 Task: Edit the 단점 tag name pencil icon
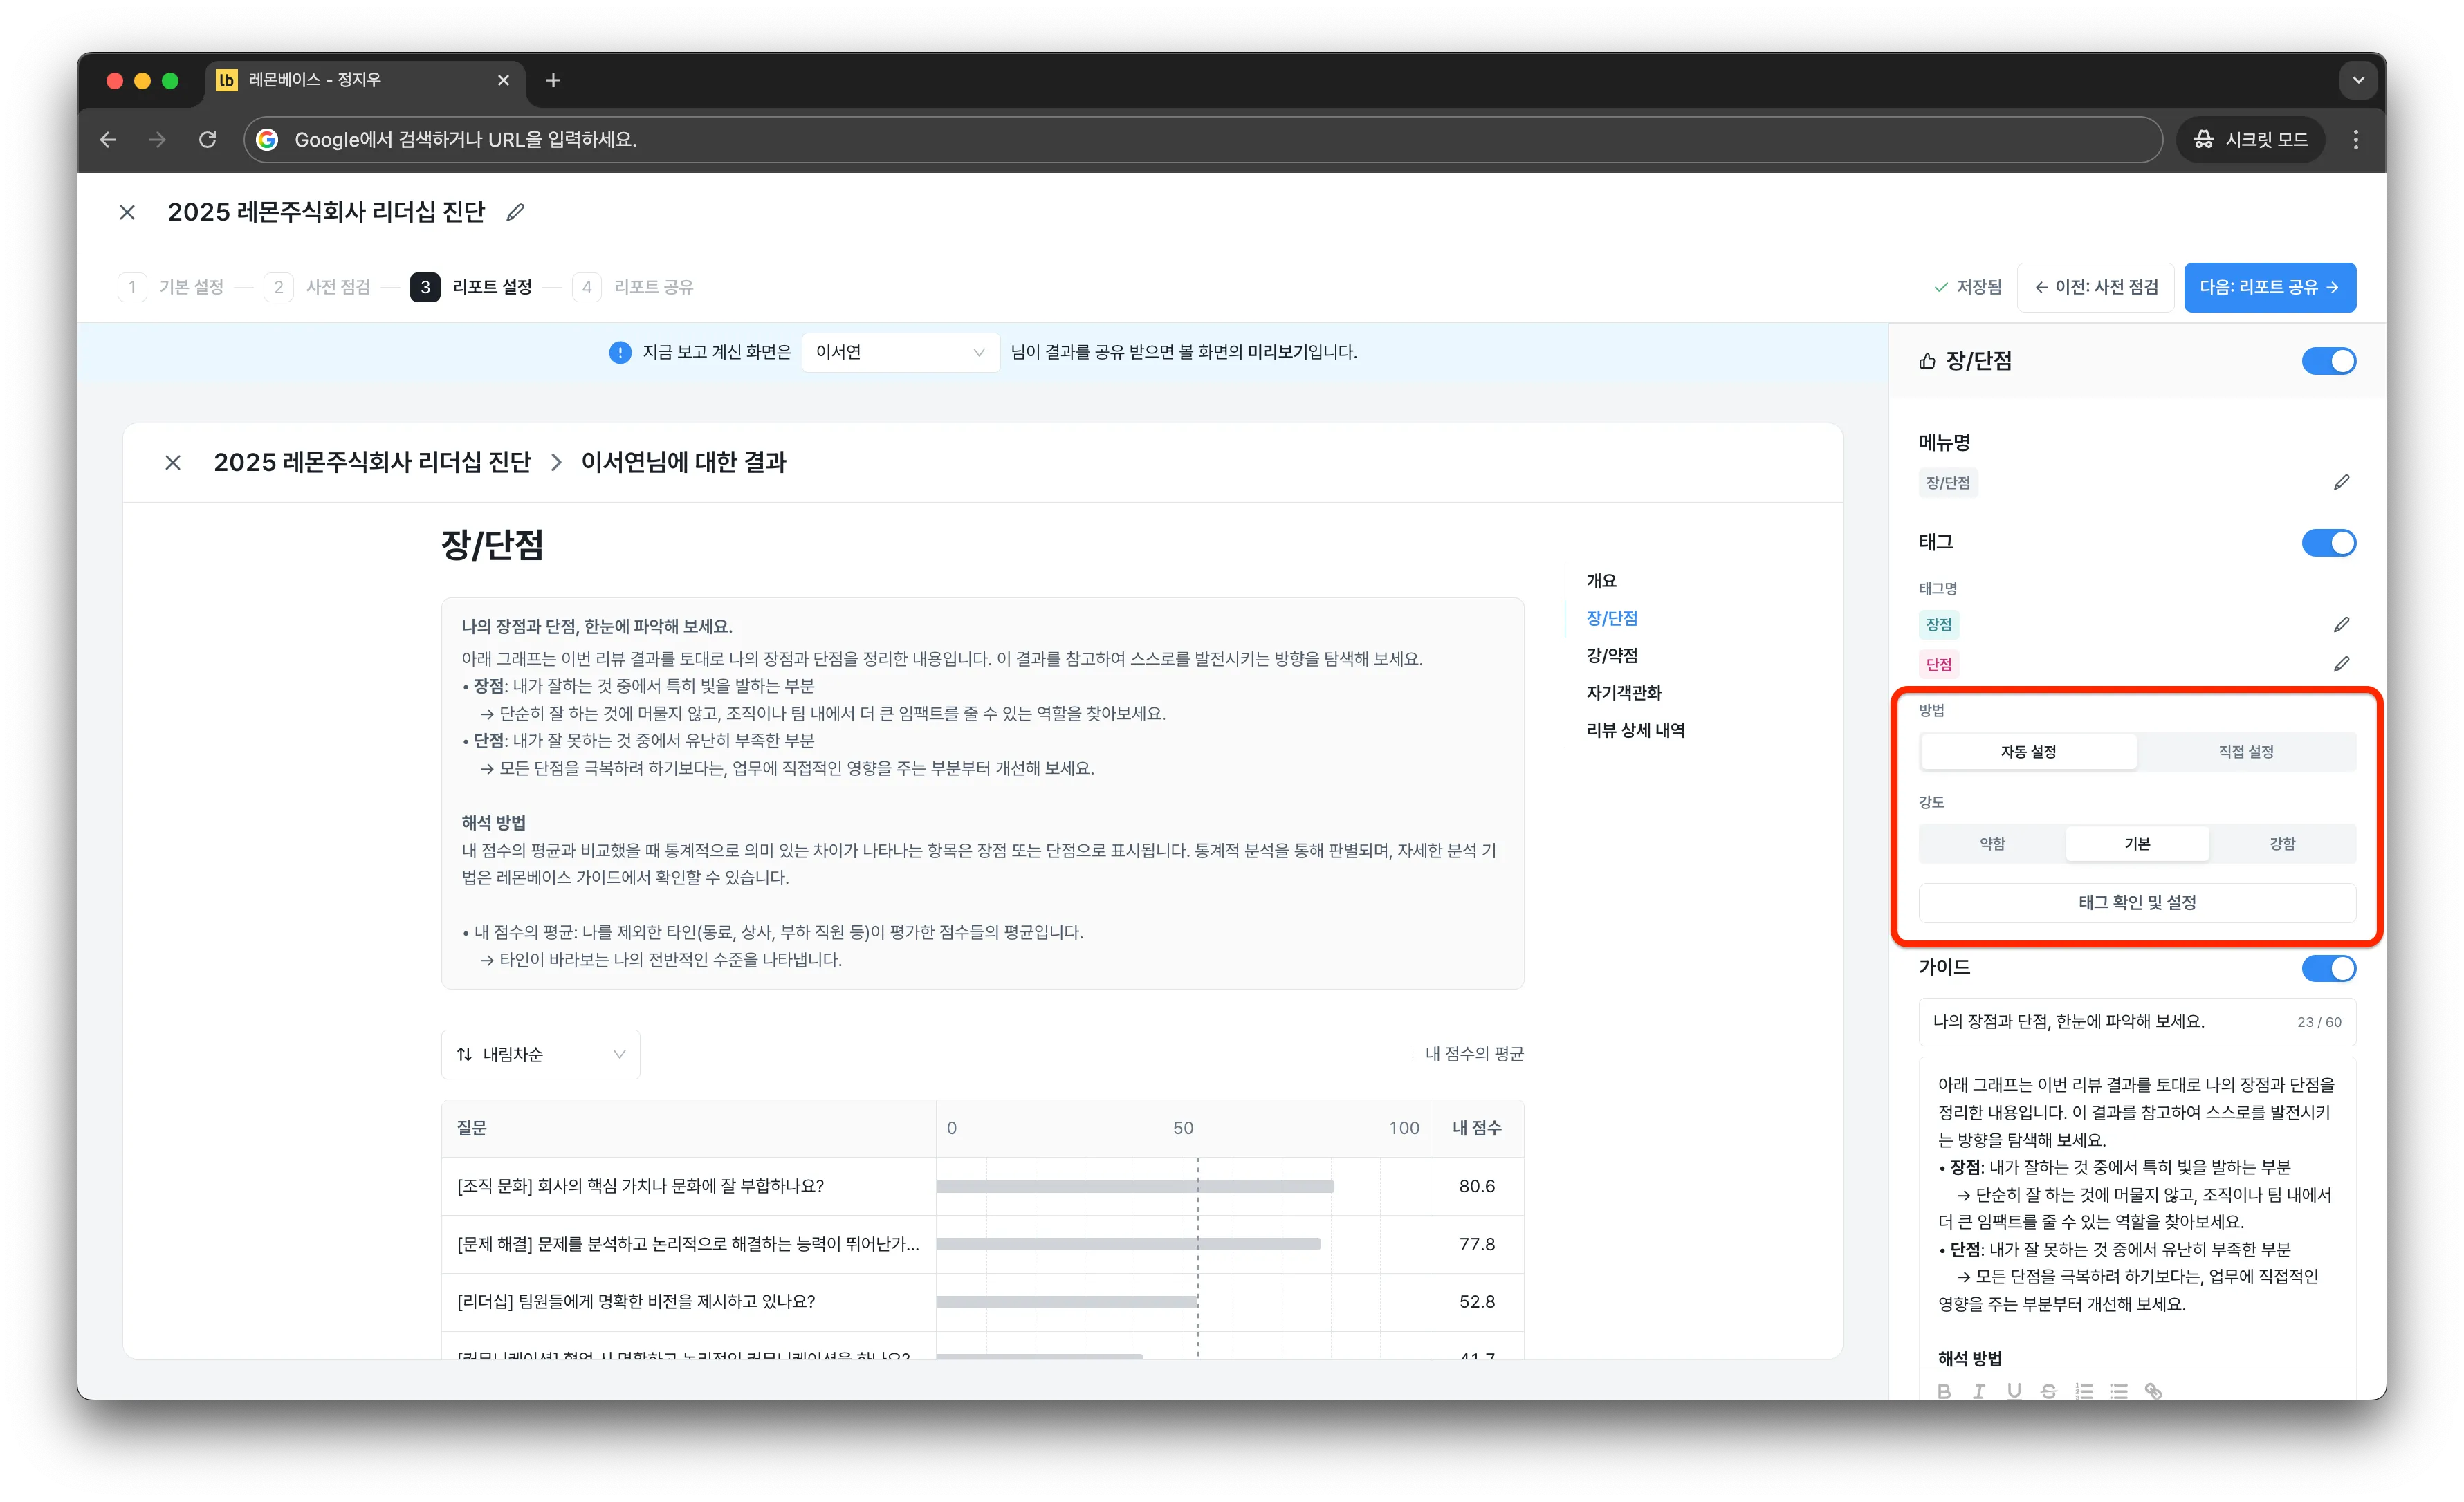tap(2341, 664)
